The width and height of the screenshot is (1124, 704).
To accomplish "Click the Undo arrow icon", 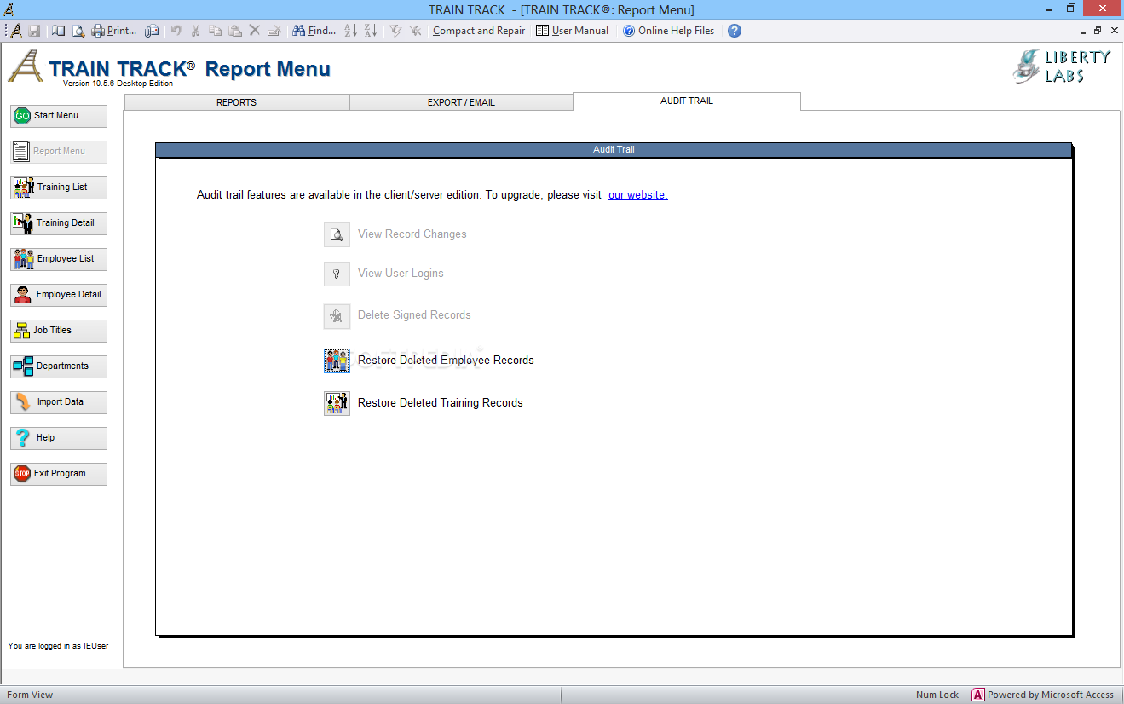I will (176, 31).
